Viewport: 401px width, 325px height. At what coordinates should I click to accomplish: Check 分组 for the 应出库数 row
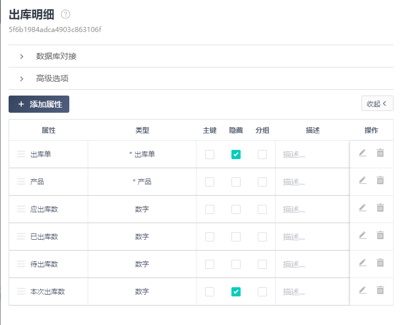pos(262,209)
